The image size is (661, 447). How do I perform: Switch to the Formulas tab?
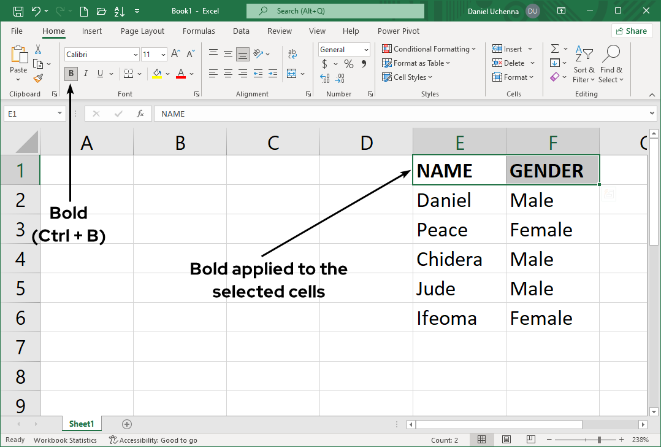click(199, 31)
